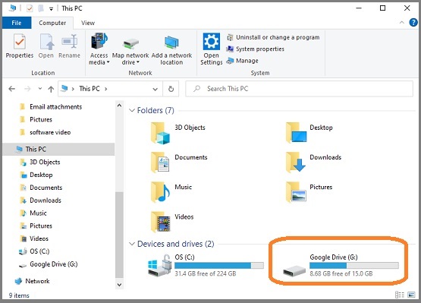Click Manage in the System group
Screen dimensions: 421x303
pyautogui.click(x=243, y=61)
